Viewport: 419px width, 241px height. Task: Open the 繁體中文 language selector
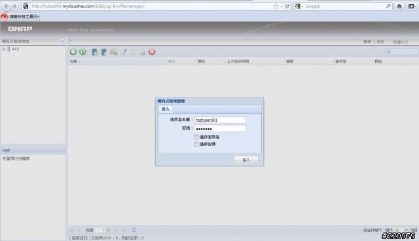click(x=401, y=42)
